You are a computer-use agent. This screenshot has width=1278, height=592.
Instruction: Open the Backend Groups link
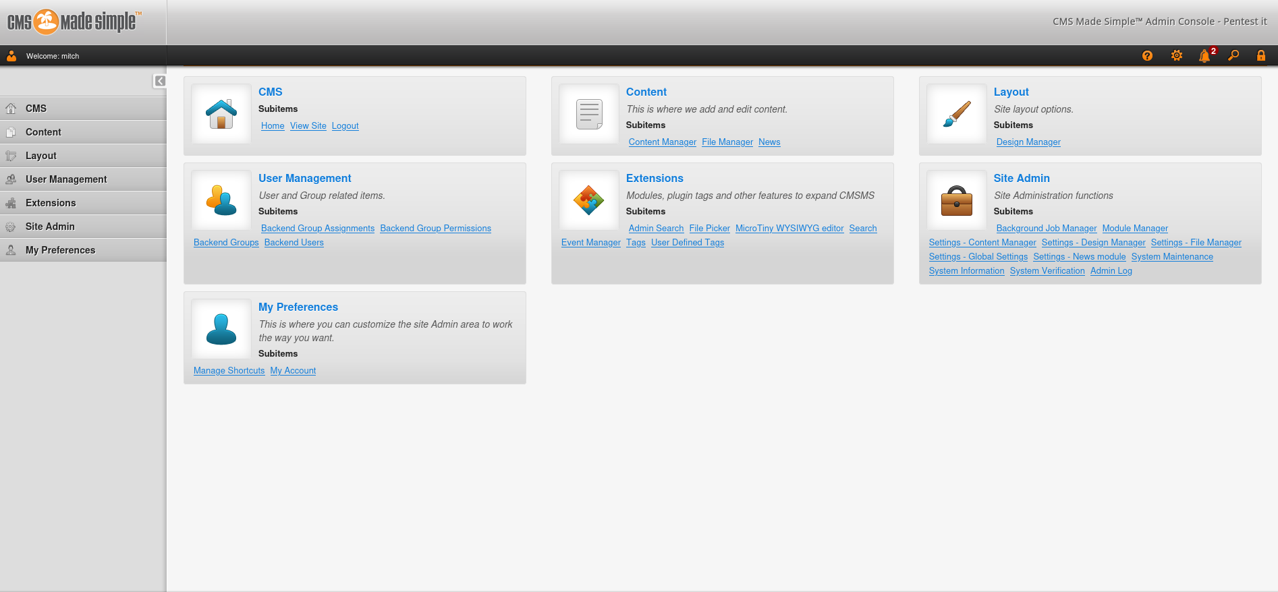pos(226,243)
